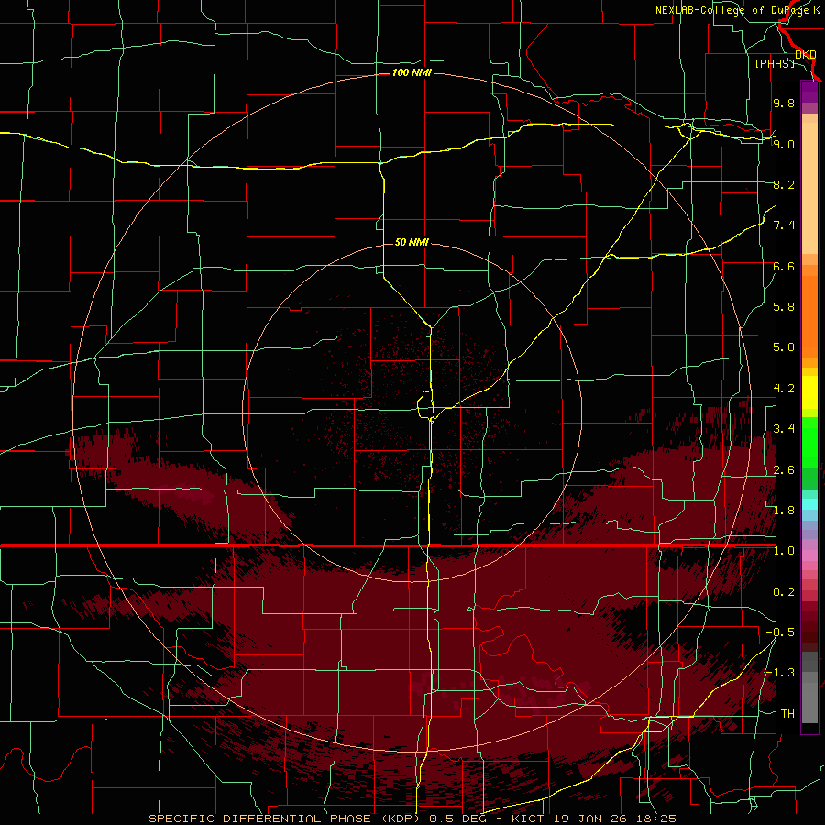Click the 9.8 scale value

click(x=784, y=103)
